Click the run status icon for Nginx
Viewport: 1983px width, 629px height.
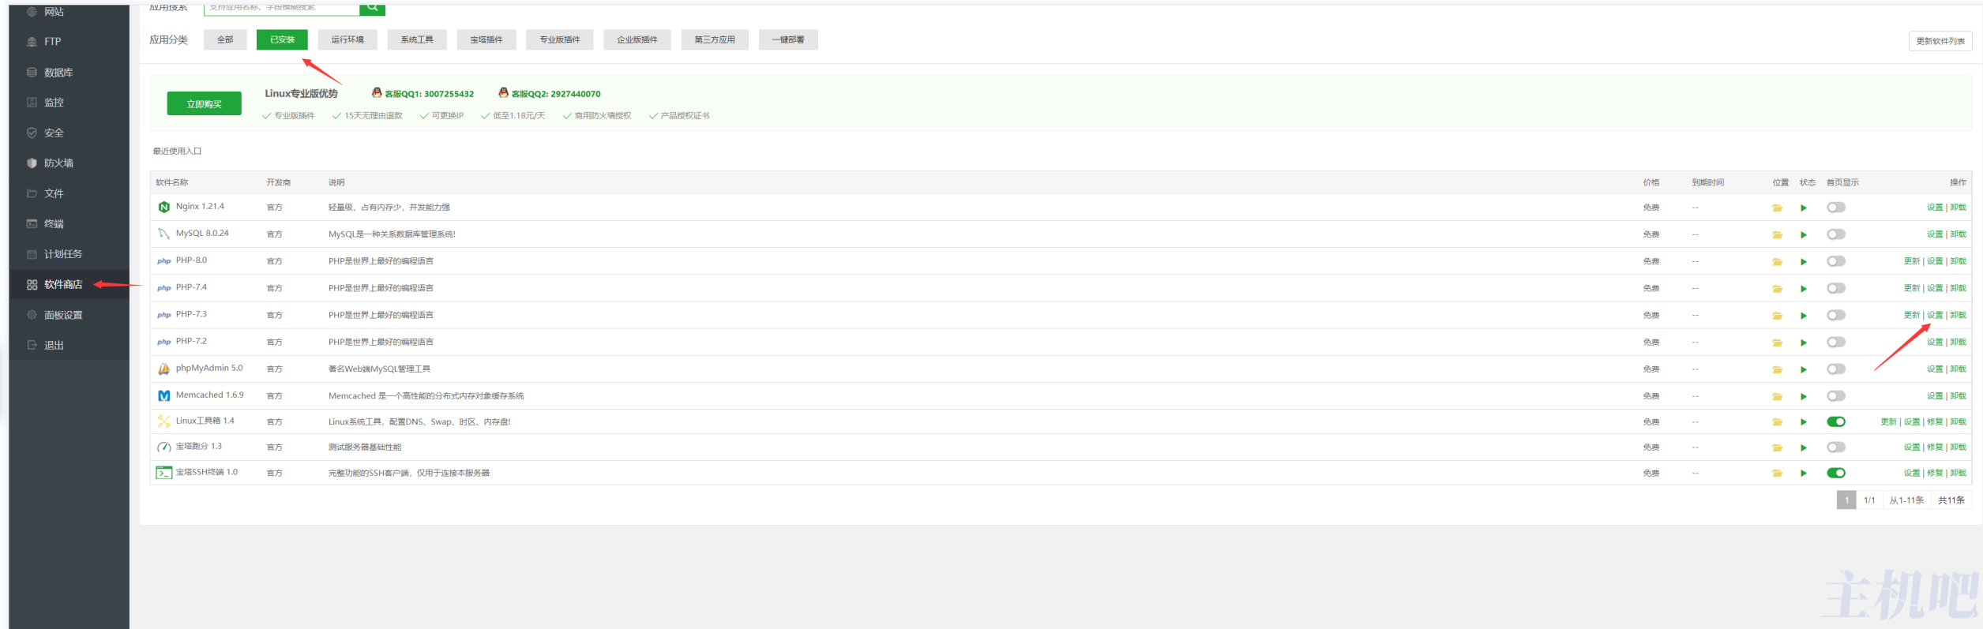[1804, 208]
